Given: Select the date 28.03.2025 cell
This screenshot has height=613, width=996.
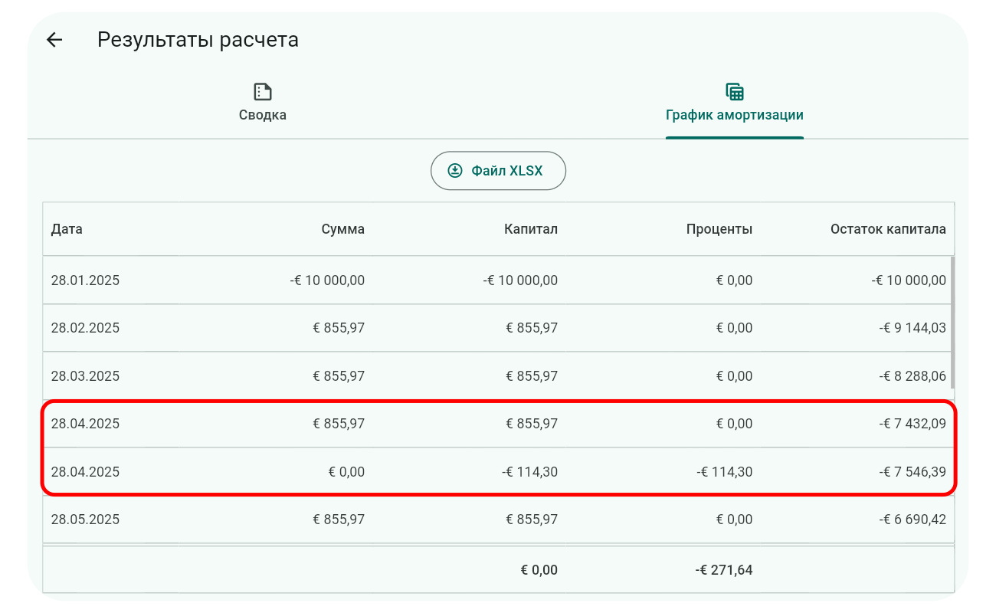Looking at the screenshot, I should [x=85, y=376].
